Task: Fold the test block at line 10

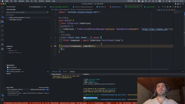Action: pos(51,38)
